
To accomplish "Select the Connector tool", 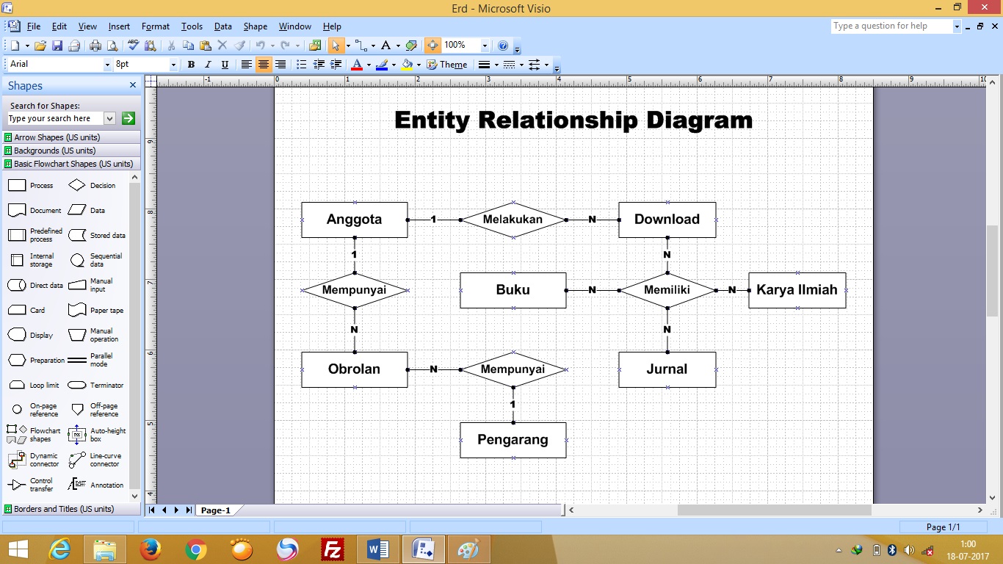I will point(360,46).
